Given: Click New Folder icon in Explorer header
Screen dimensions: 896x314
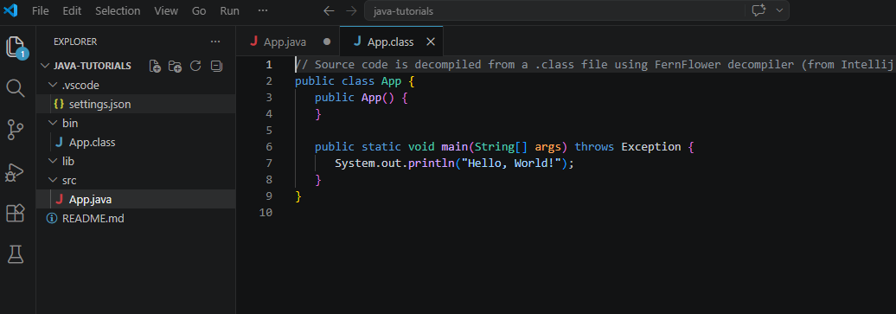Looking at the screenshot, I should (175, 66).
